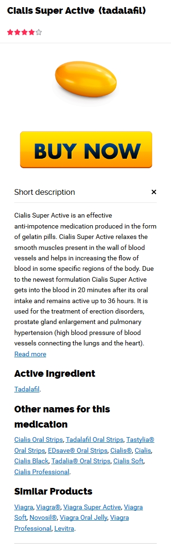Open Tadalia® Oral Strips link

pyautogui.click(x=81, y=461)
